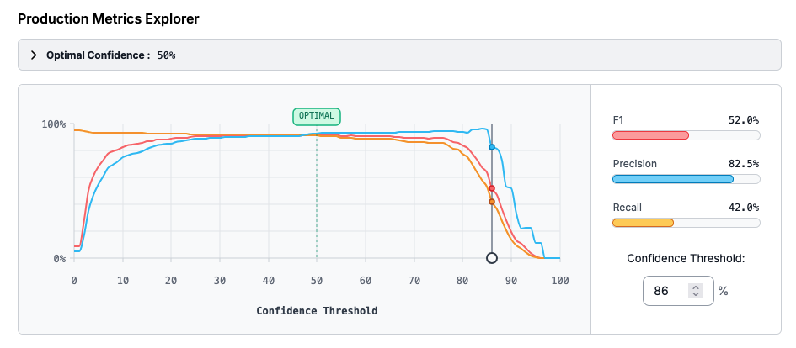The width and height of the screenshot is (796, 348).
Task: Increase confidence threshold with up stepper arrow
Action: pos(695,287)
